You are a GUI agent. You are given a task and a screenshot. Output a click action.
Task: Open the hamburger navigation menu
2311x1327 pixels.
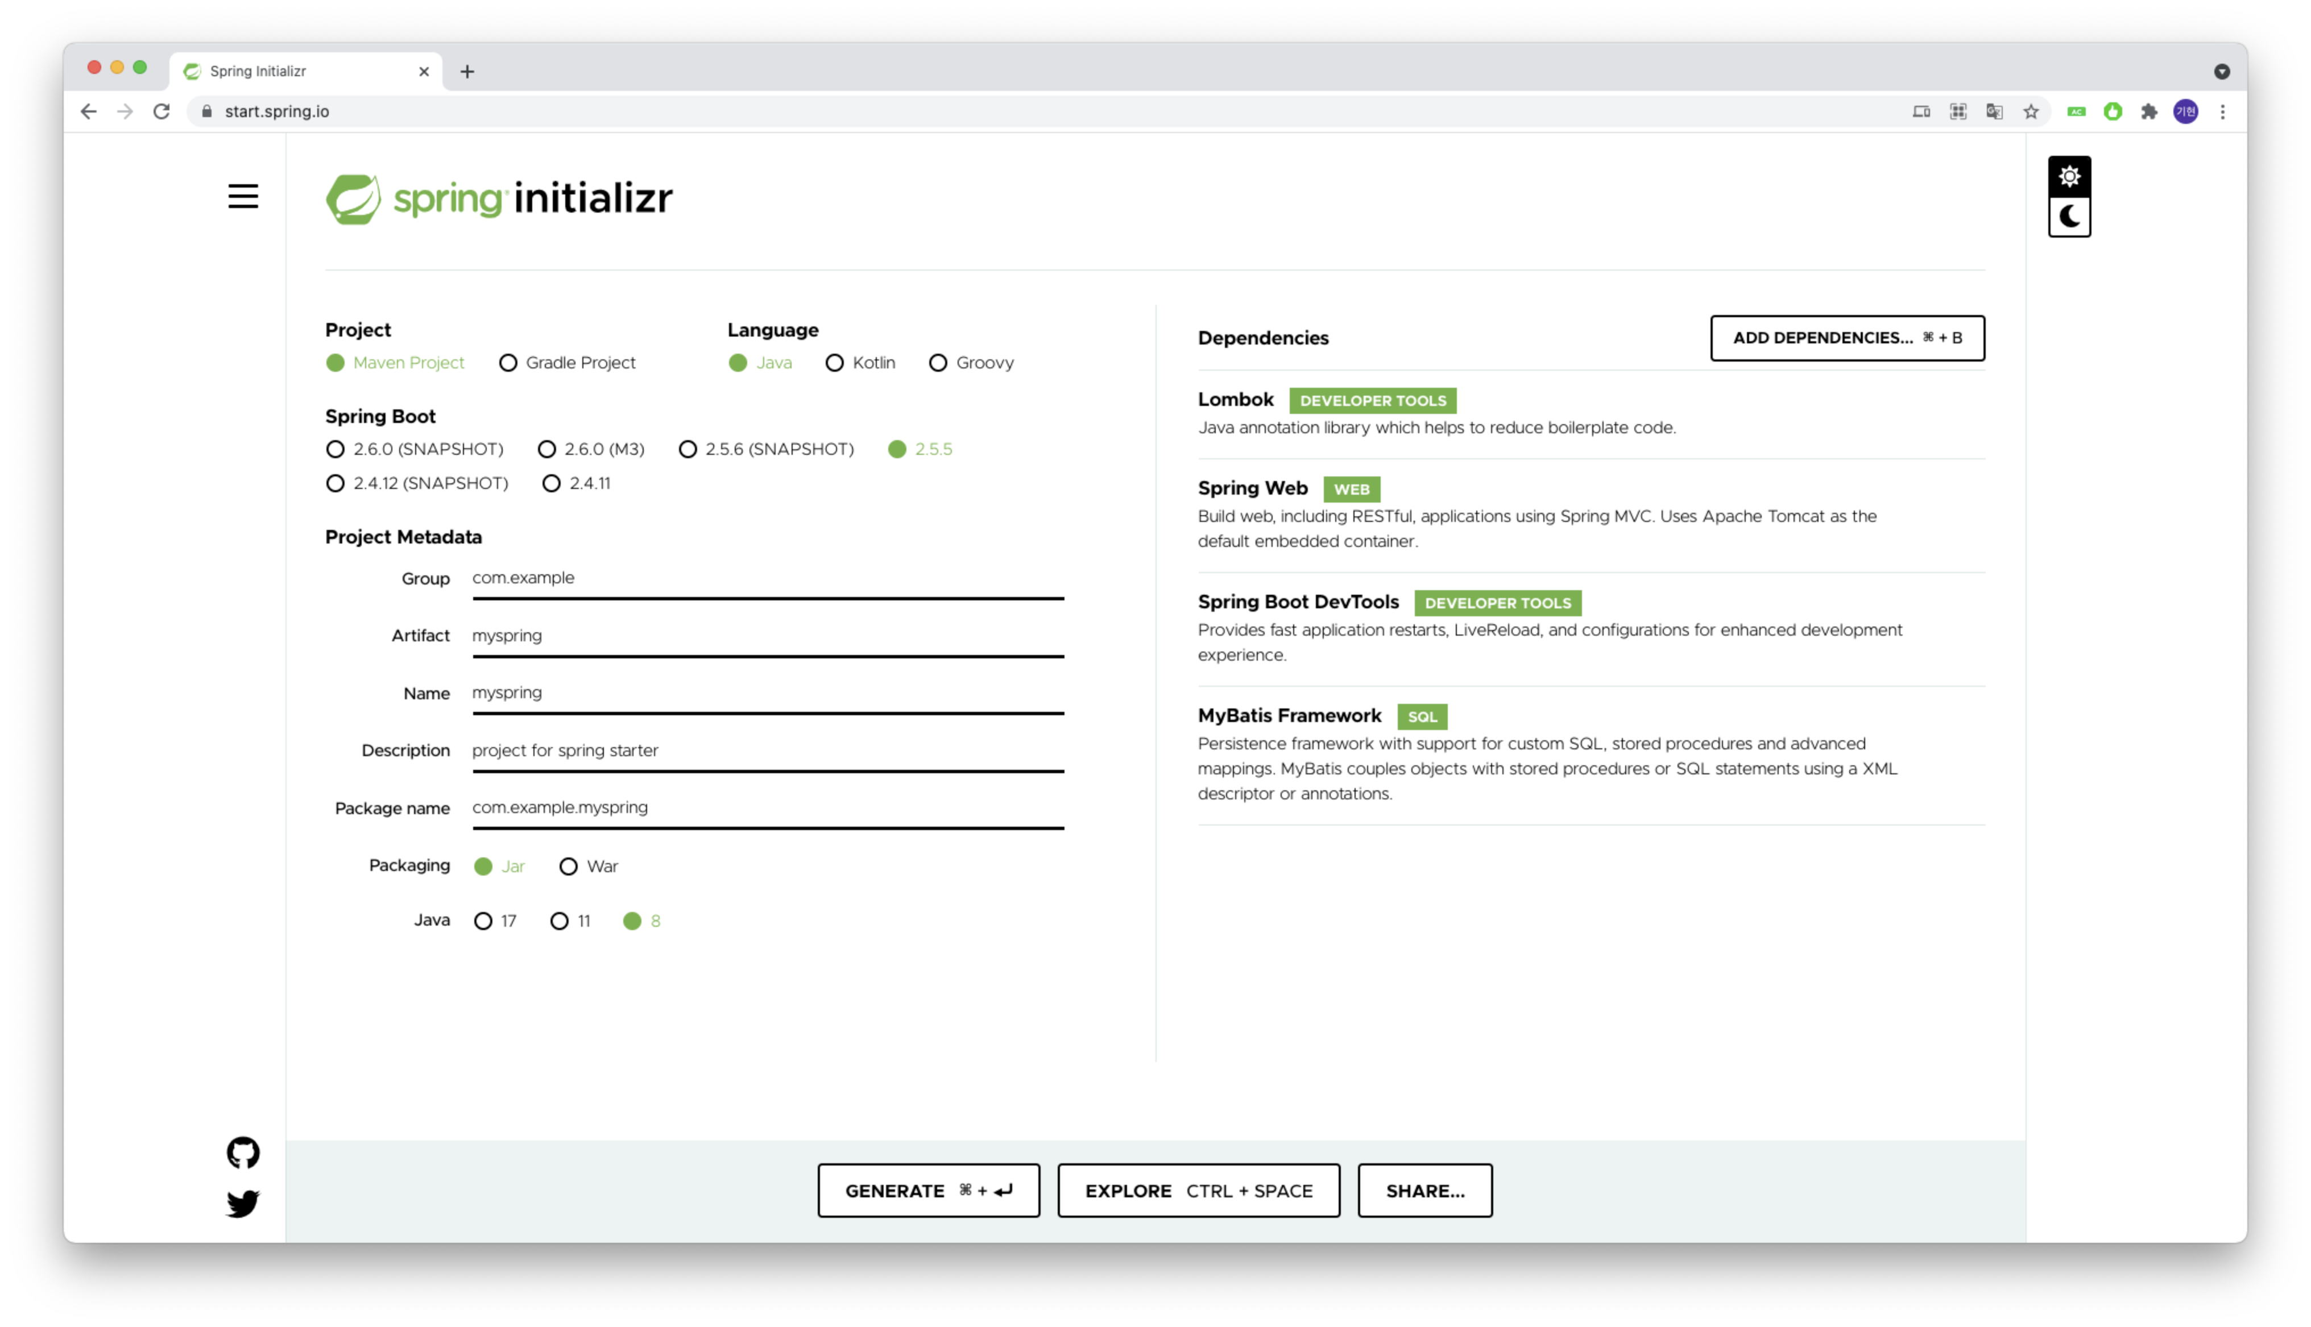point(242,196)
